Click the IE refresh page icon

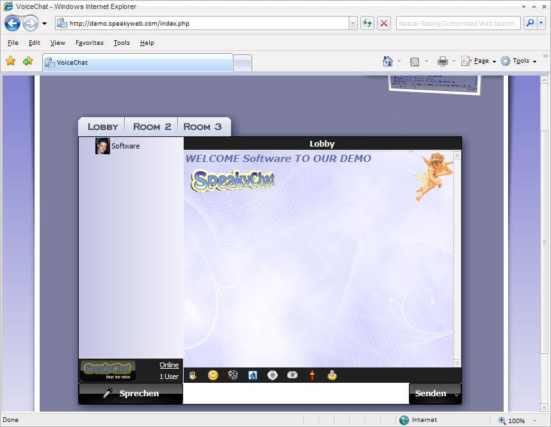click(x=367, y=23)
